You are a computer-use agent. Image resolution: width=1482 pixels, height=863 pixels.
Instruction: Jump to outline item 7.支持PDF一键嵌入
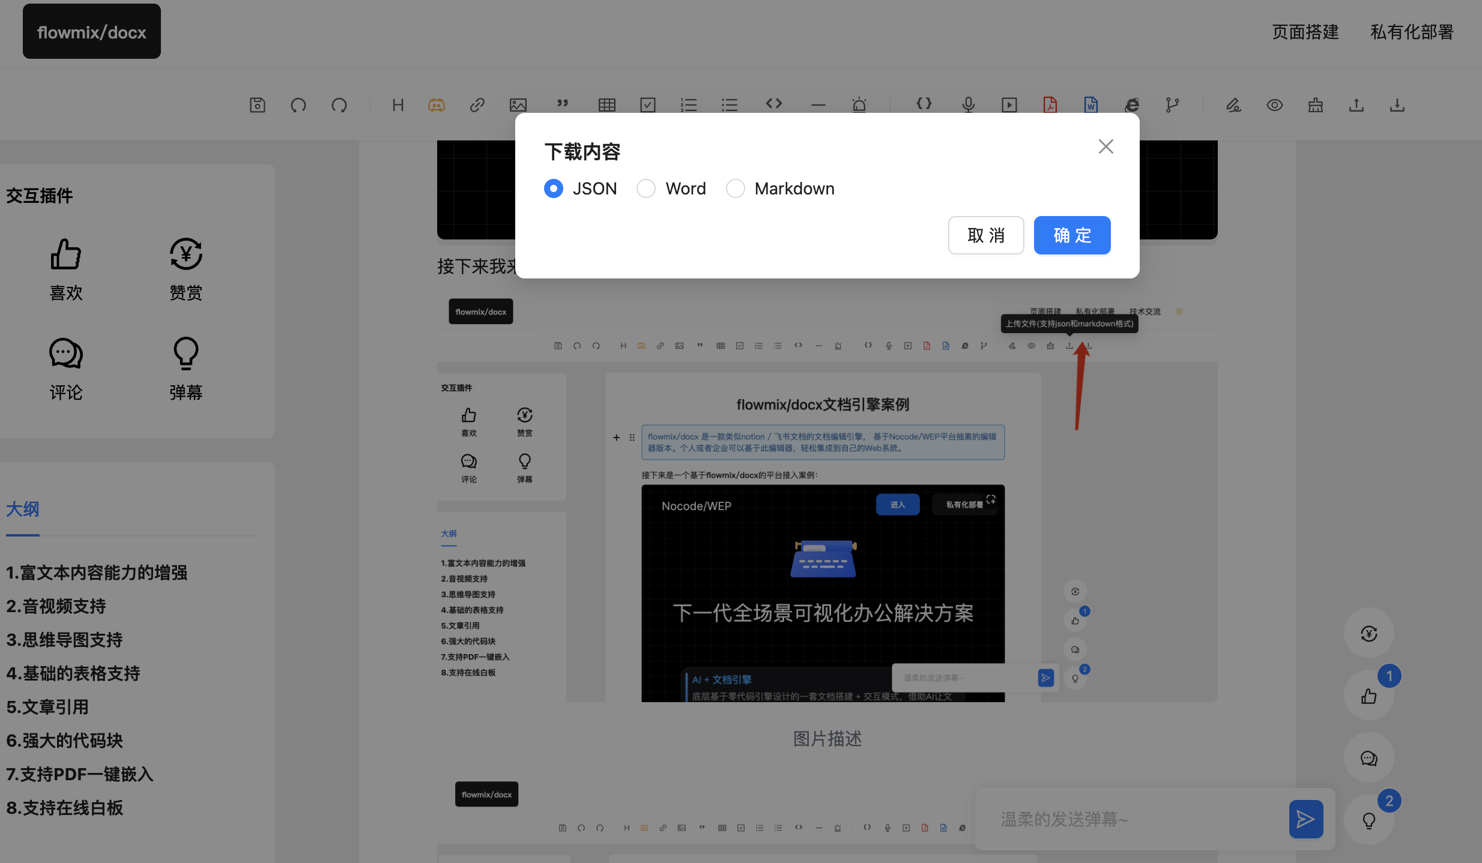point(80,774)
